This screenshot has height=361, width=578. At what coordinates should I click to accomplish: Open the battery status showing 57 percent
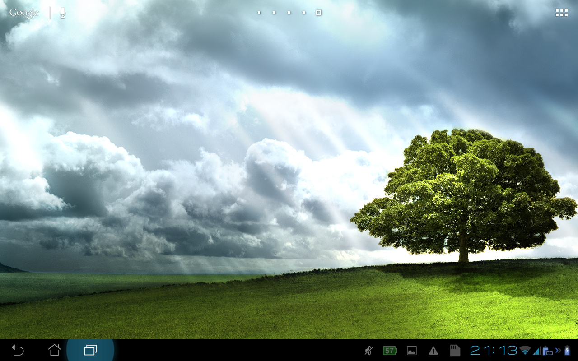click(389, 350)
